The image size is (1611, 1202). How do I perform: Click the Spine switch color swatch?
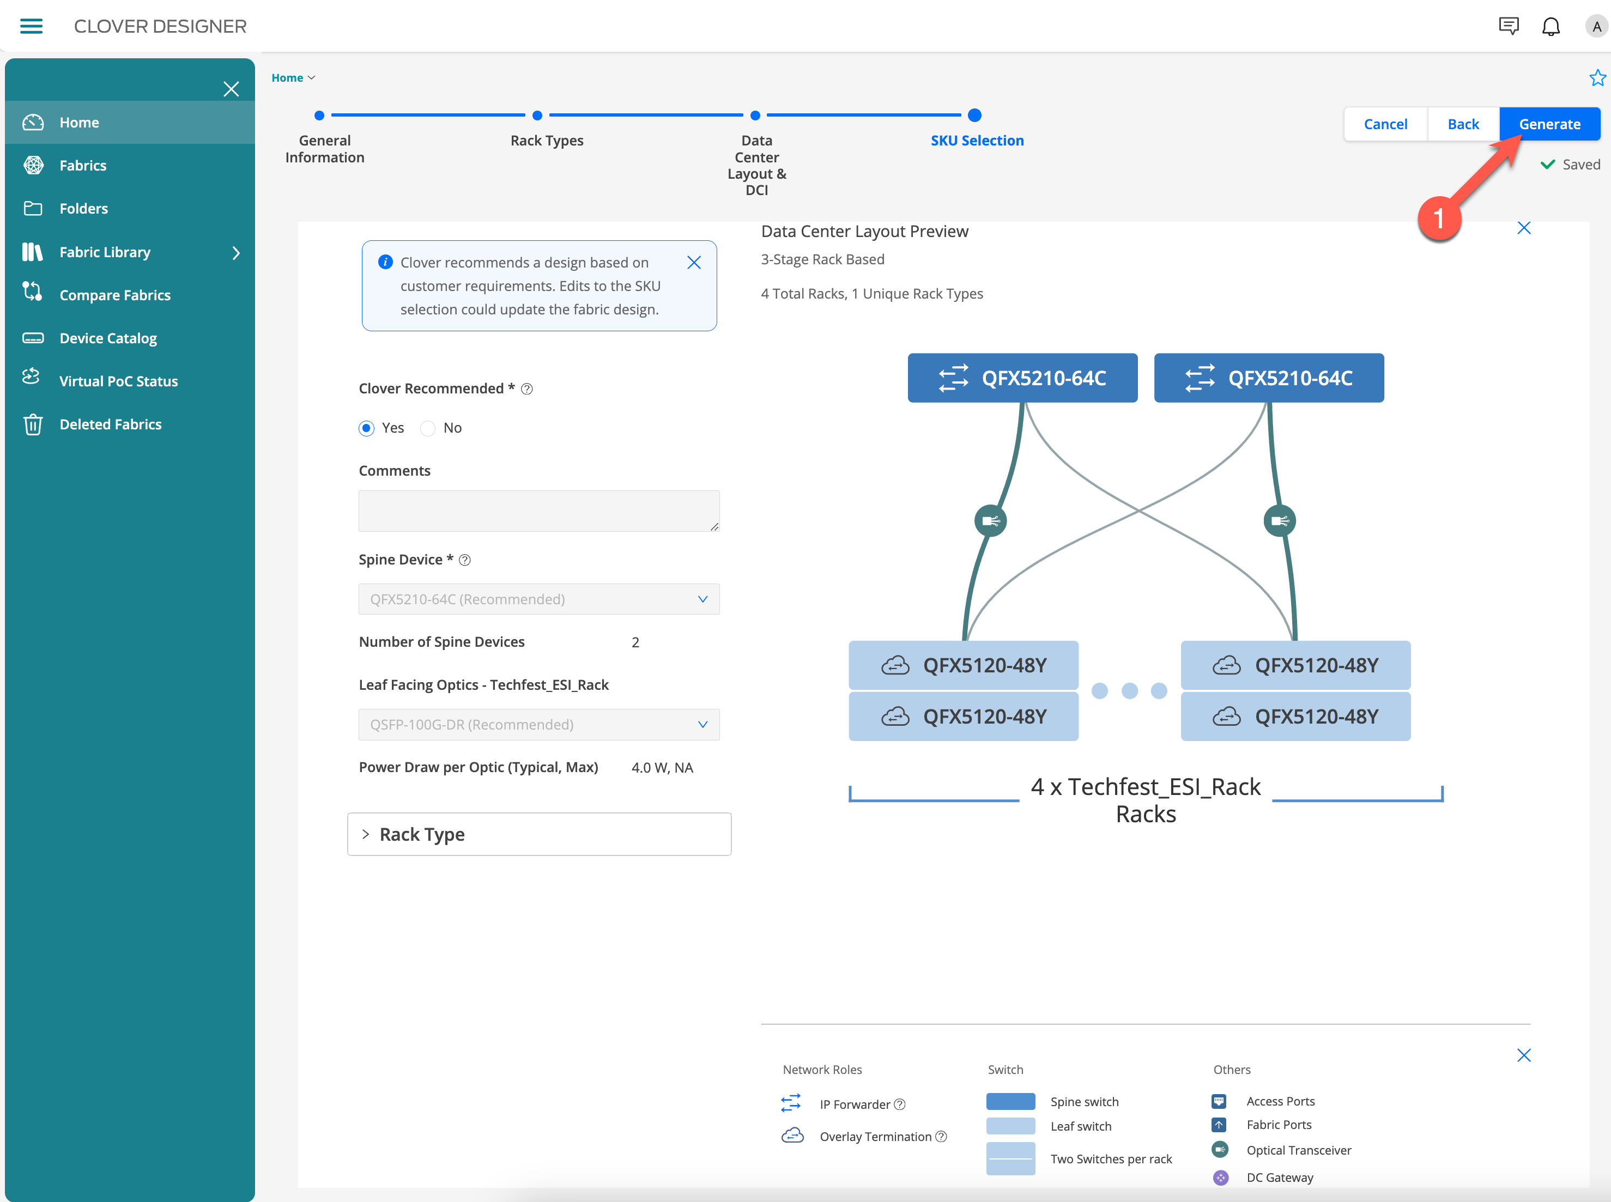[x=1010, y=1102]
